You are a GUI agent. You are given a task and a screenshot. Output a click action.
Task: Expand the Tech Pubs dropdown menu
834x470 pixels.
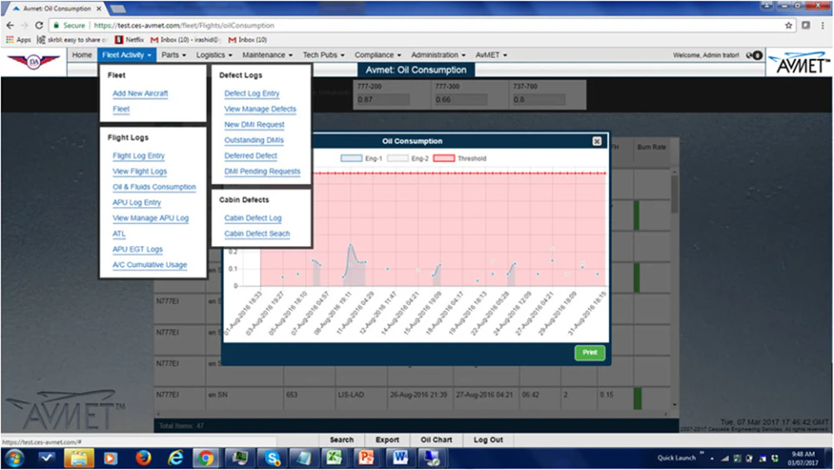coord(323,55)
